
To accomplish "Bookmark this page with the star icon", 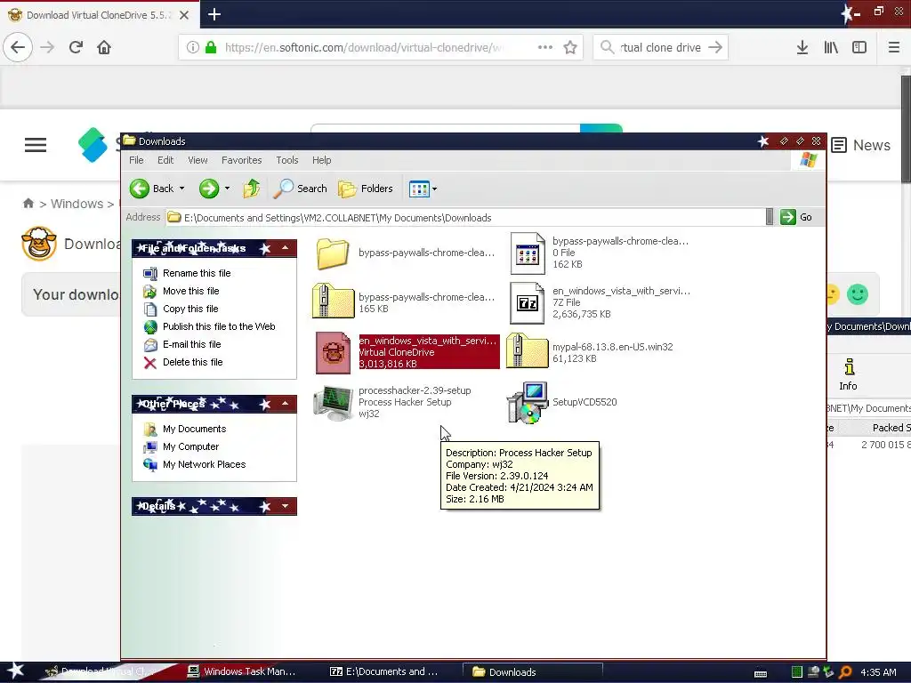I will tap(570, 48).
